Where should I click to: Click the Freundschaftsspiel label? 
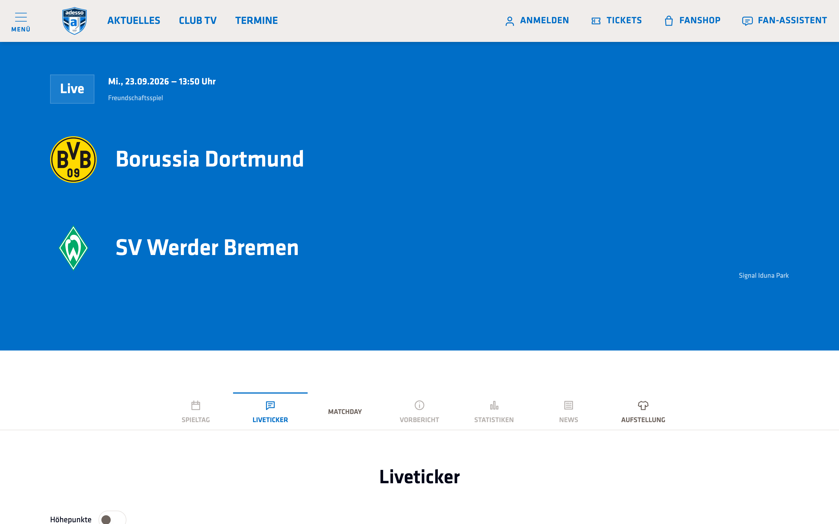135,98
